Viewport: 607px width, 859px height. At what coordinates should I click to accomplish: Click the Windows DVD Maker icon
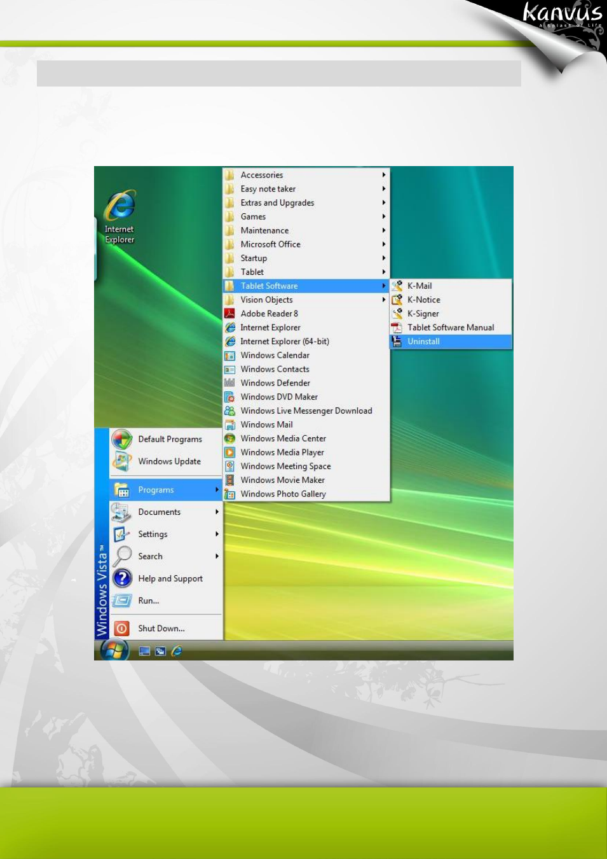click(229, 397)
